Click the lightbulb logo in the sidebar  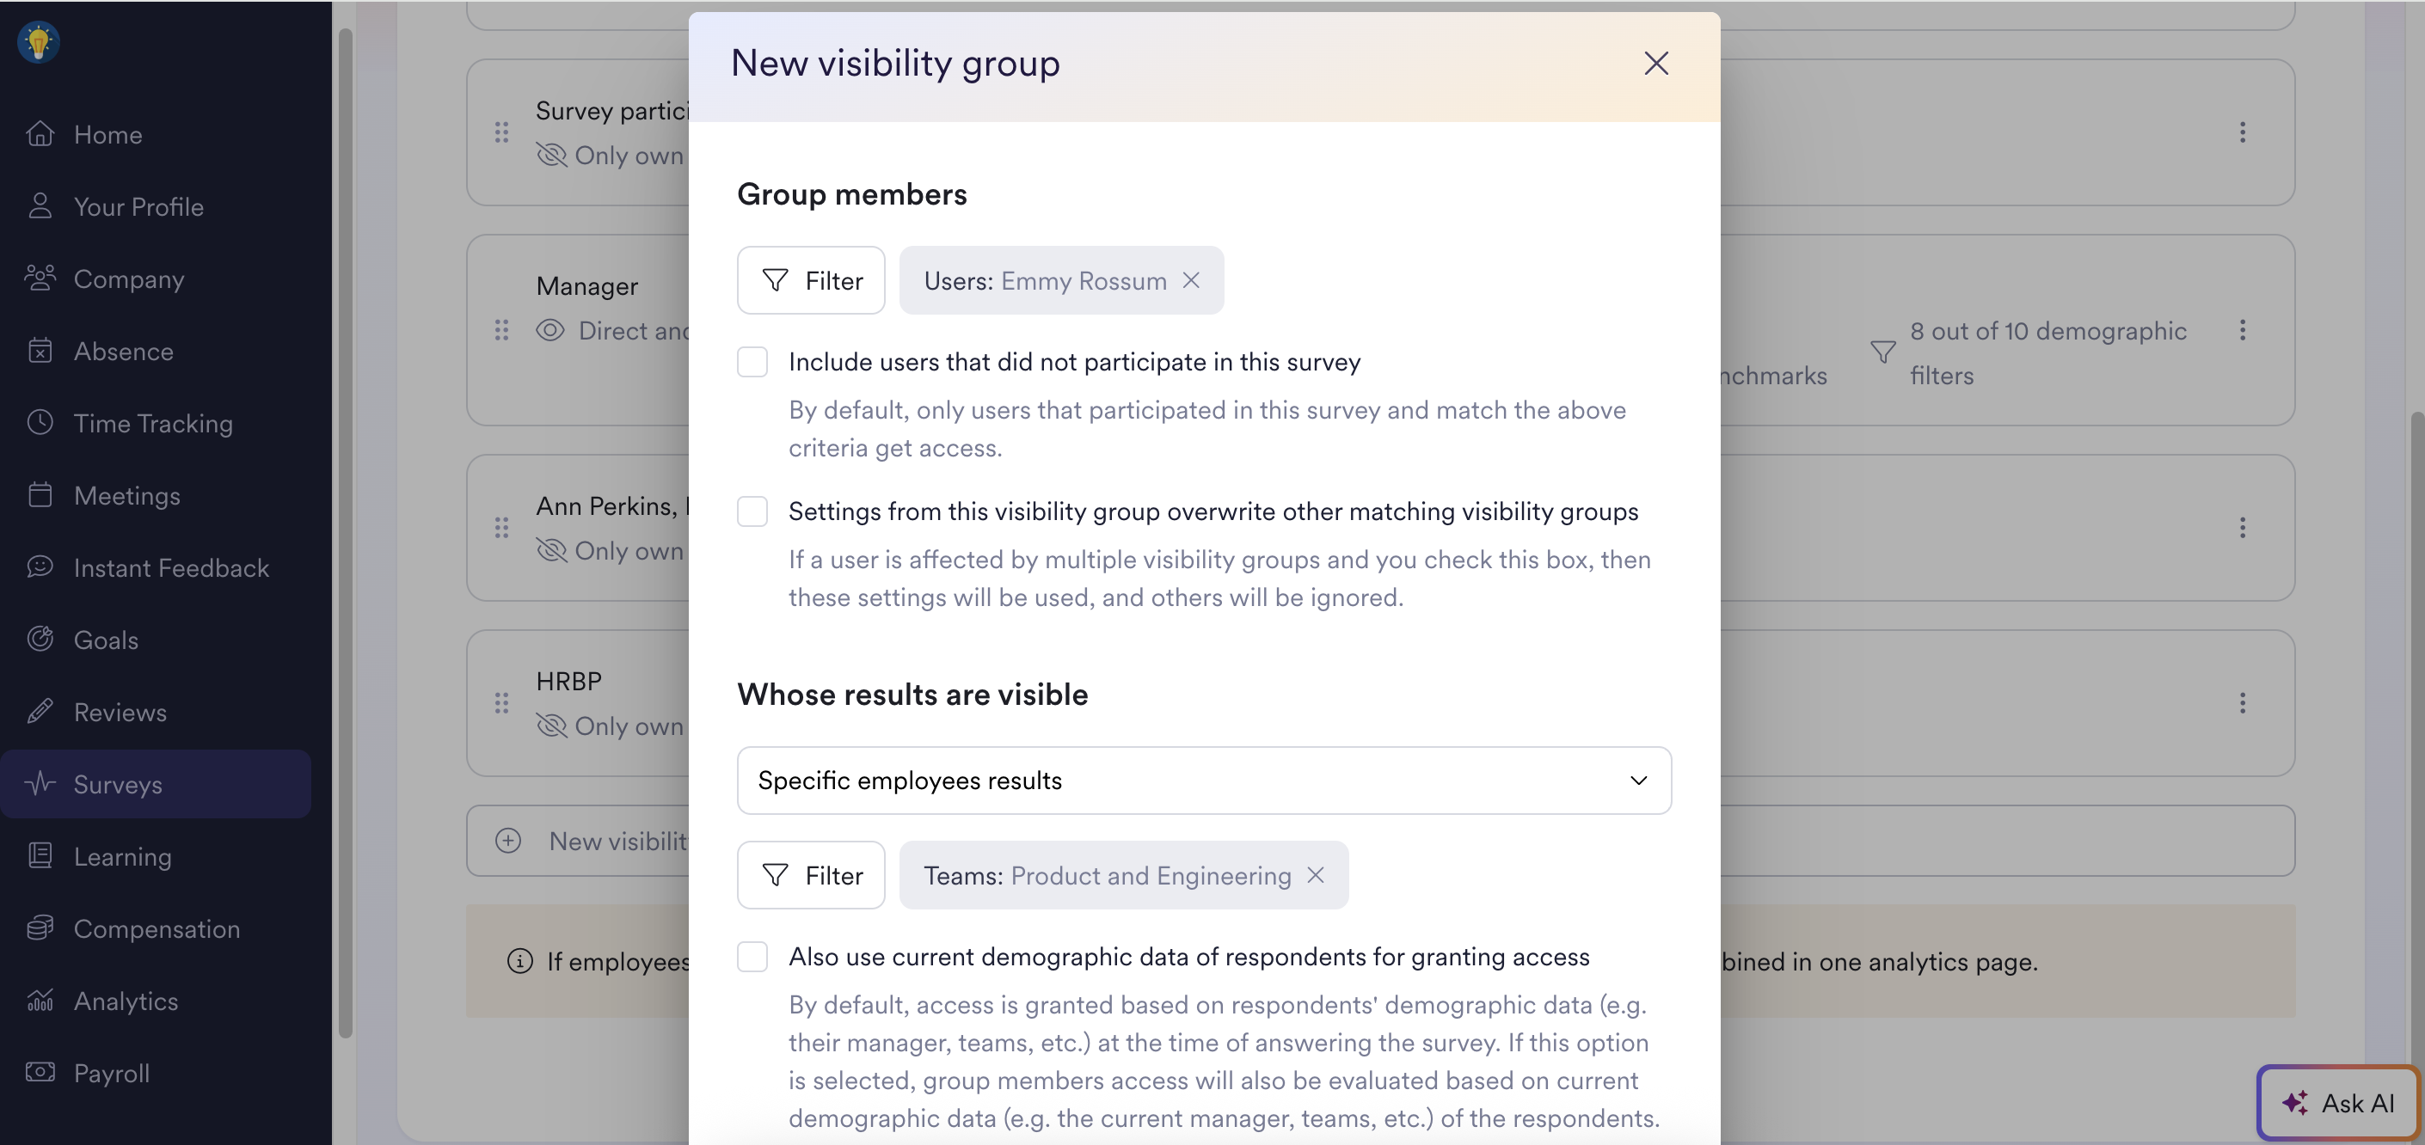(39, 42)
